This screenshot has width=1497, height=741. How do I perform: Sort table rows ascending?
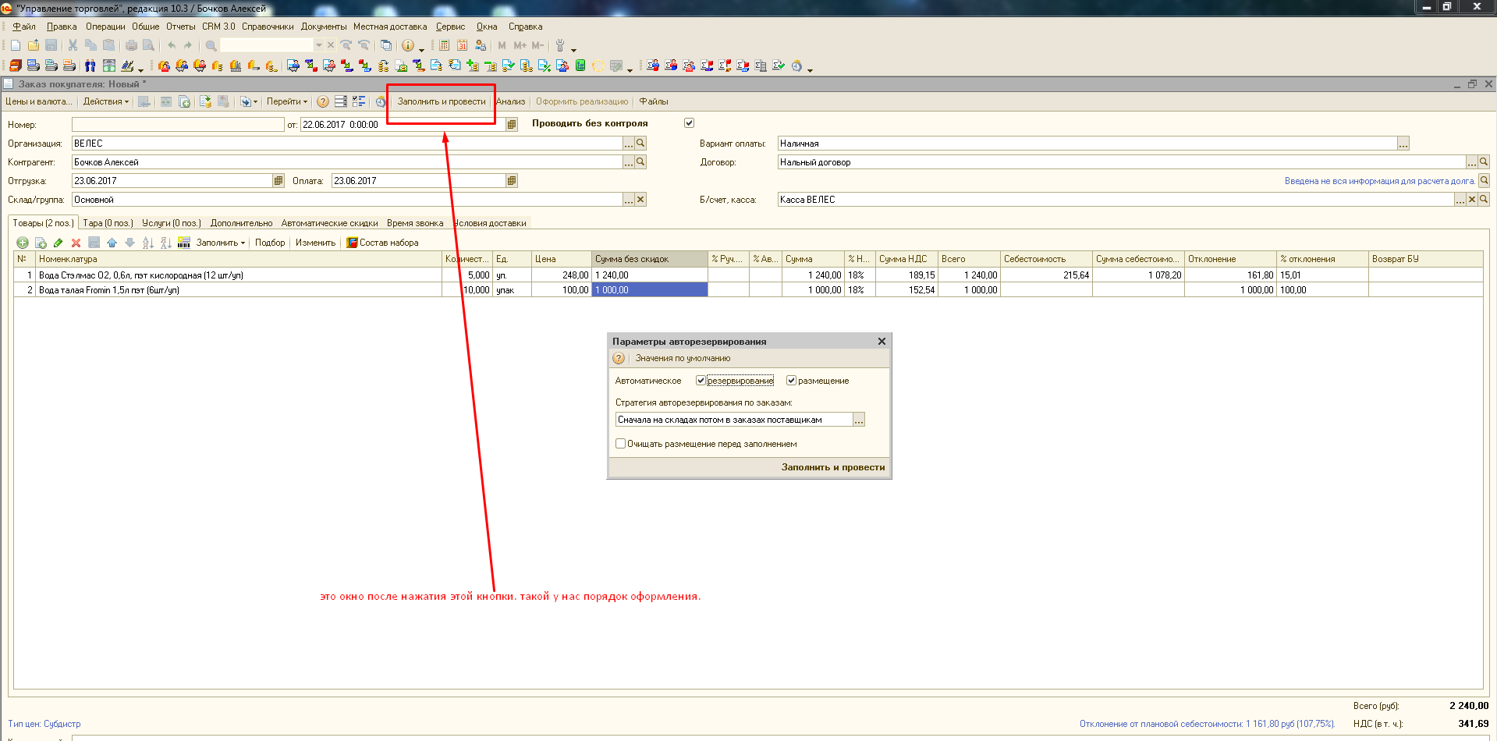[147, 243]
